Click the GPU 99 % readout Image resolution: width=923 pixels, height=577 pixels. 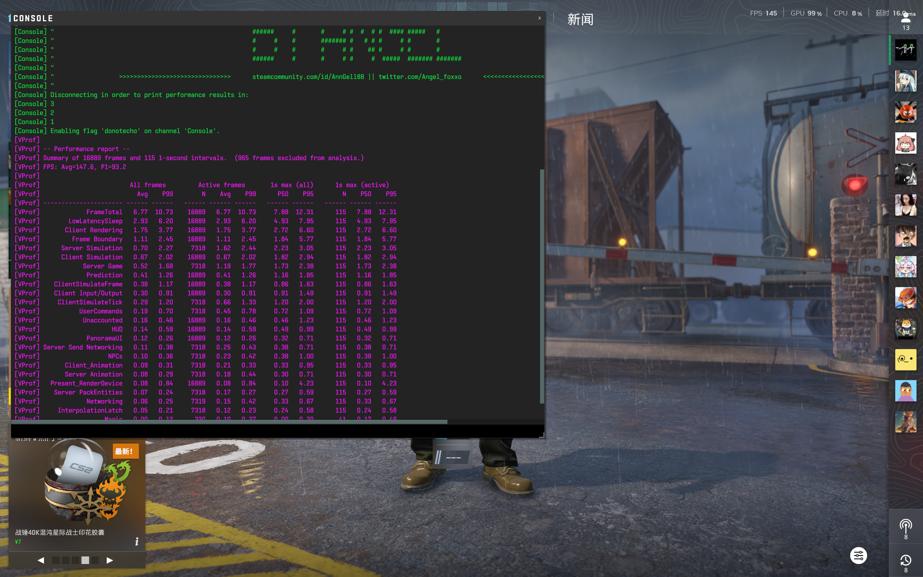806,13
